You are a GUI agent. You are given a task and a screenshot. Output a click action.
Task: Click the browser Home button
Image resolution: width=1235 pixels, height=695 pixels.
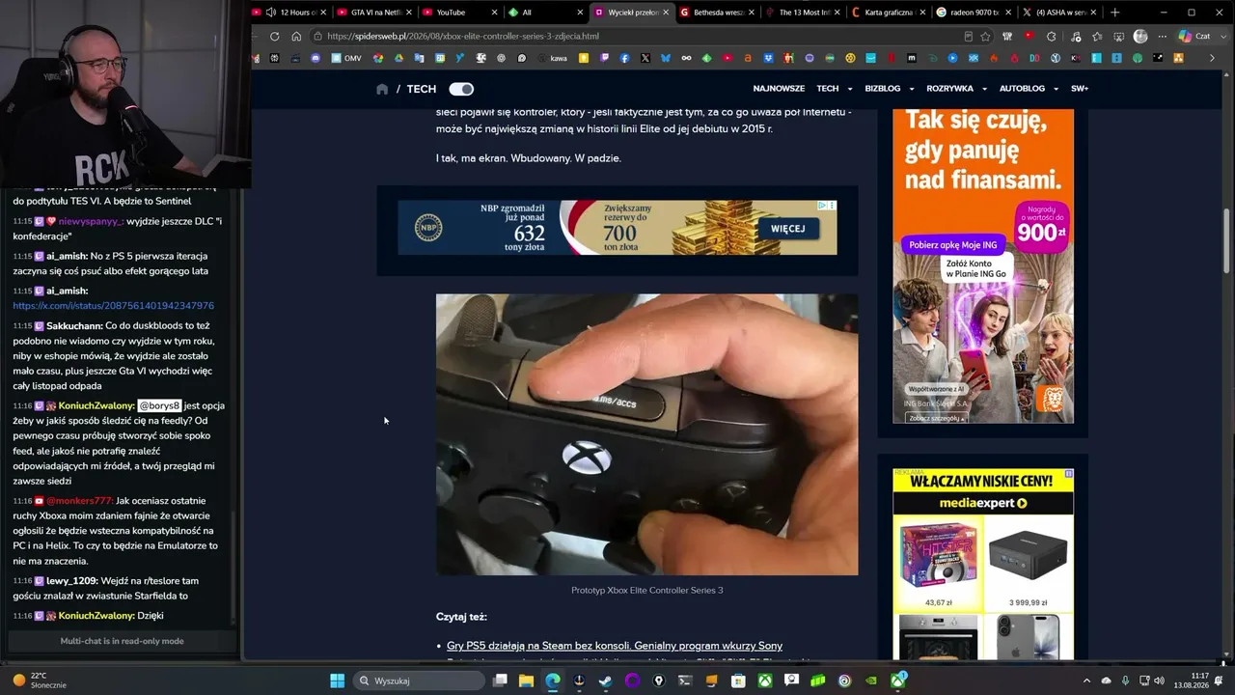click(296, 37)
